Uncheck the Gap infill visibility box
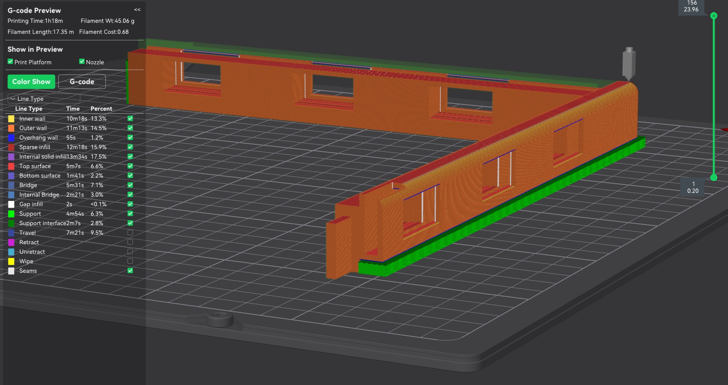 (130, 204)
